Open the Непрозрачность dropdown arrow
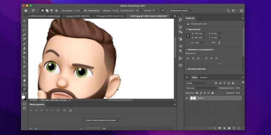The width and height of the screenshot is (271, 135). tap(243, 88)
